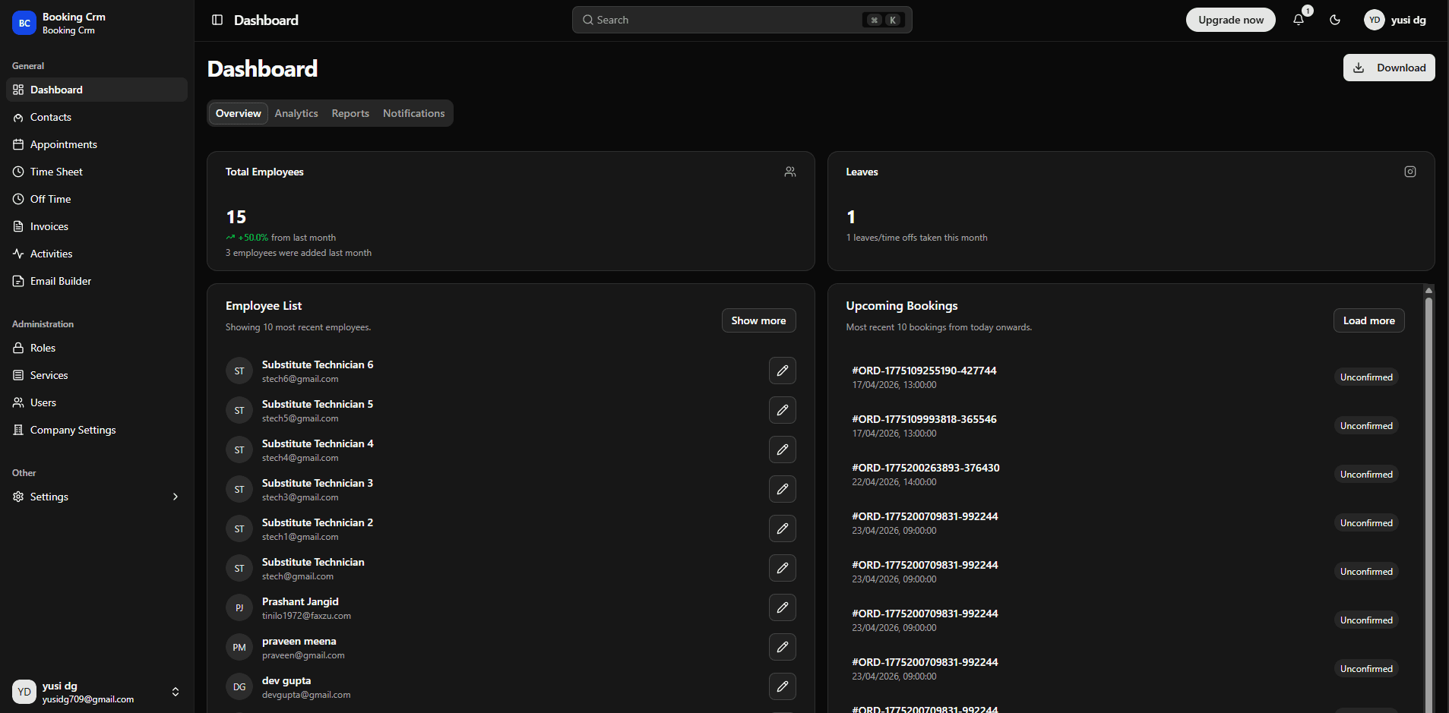Open Off Time section
The image size is (1449, 713).
[x=96, y=199]
